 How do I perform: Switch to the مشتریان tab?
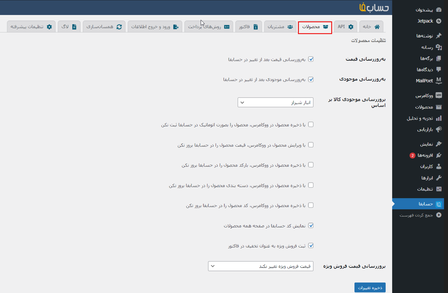tap(280, 27)
